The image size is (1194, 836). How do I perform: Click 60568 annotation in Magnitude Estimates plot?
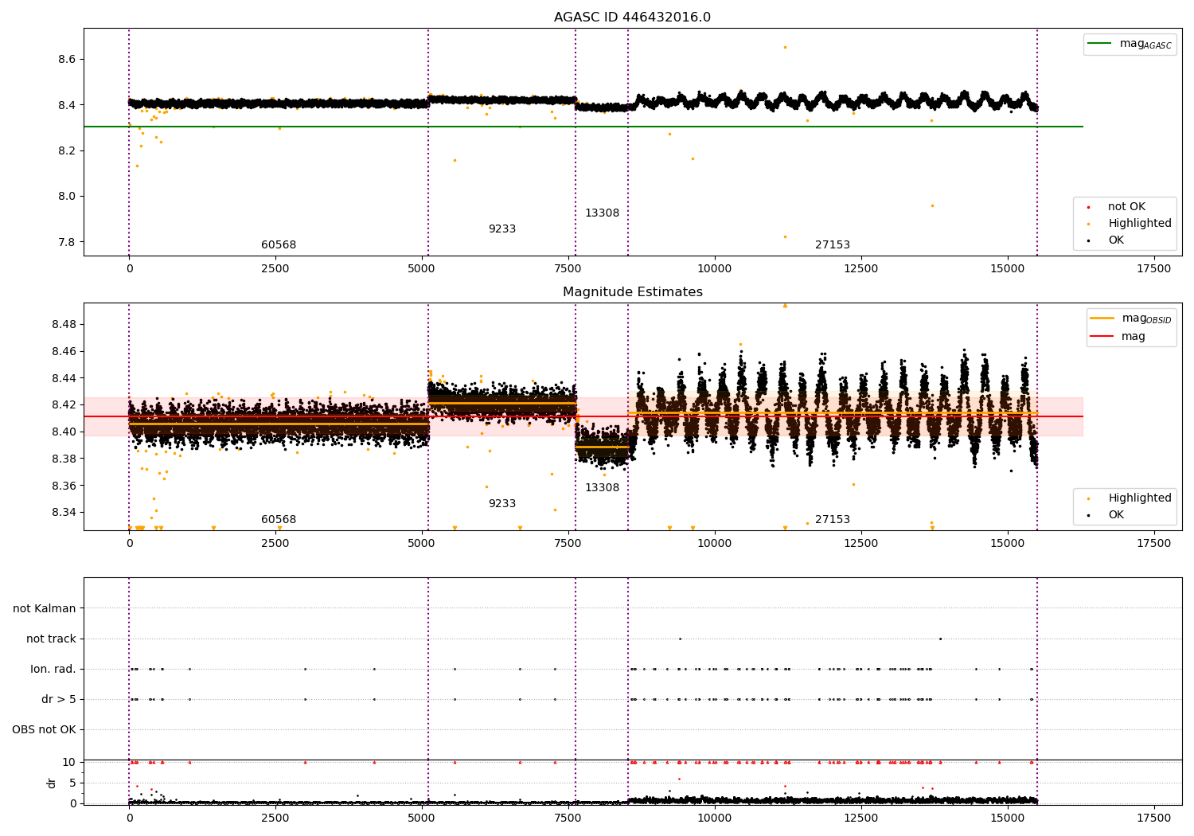tap(279, 519)
